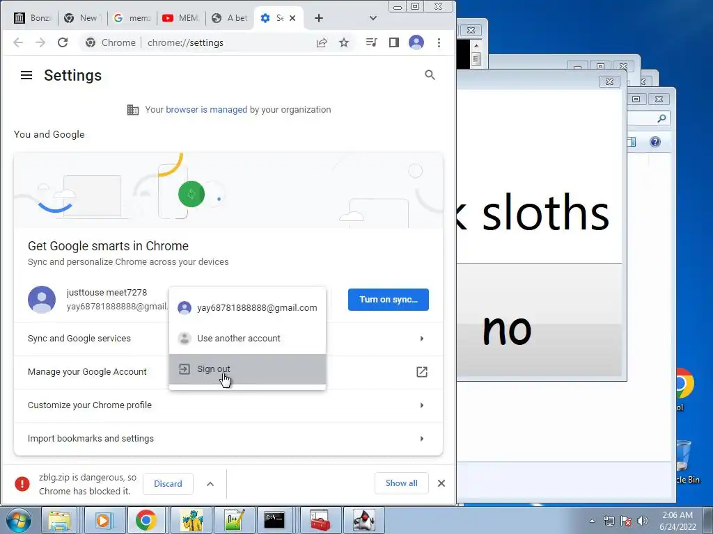Discard the blocked zblg.zip download
Viewport: 713px width, 534px height.
tap(168, 484)
